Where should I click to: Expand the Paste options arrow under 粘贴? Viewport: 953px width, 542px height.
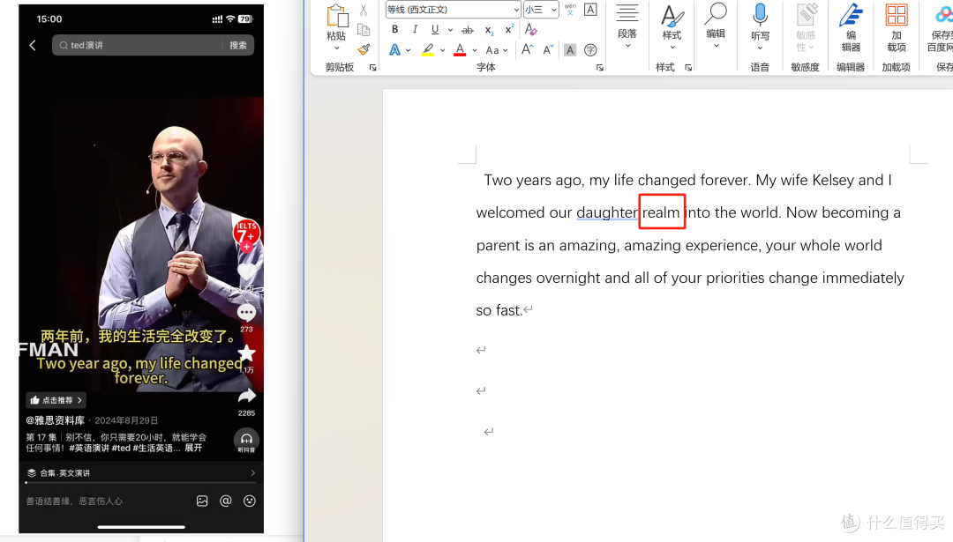[x=336, y=48]
